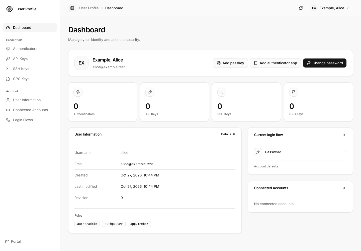This screenshot has width=361, height=251.
Task: Click the refresh icon in the header
Action: [x=301, y=8]
